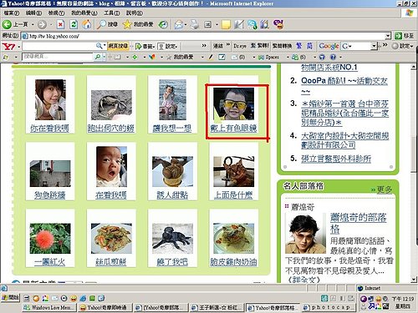Click the Stop page loading icon
The width and height of the screenshot is (418, 313).
60,24
